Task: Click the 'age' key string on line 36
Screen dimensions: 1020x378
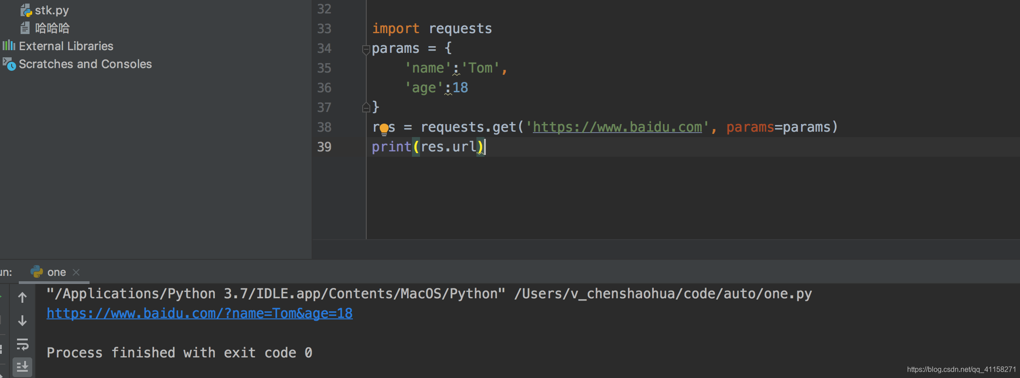Action: [x=424, y=88]
